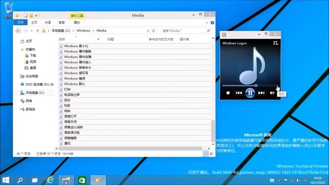
Task: Skip to the previous track in player
Action: point(239,92)
